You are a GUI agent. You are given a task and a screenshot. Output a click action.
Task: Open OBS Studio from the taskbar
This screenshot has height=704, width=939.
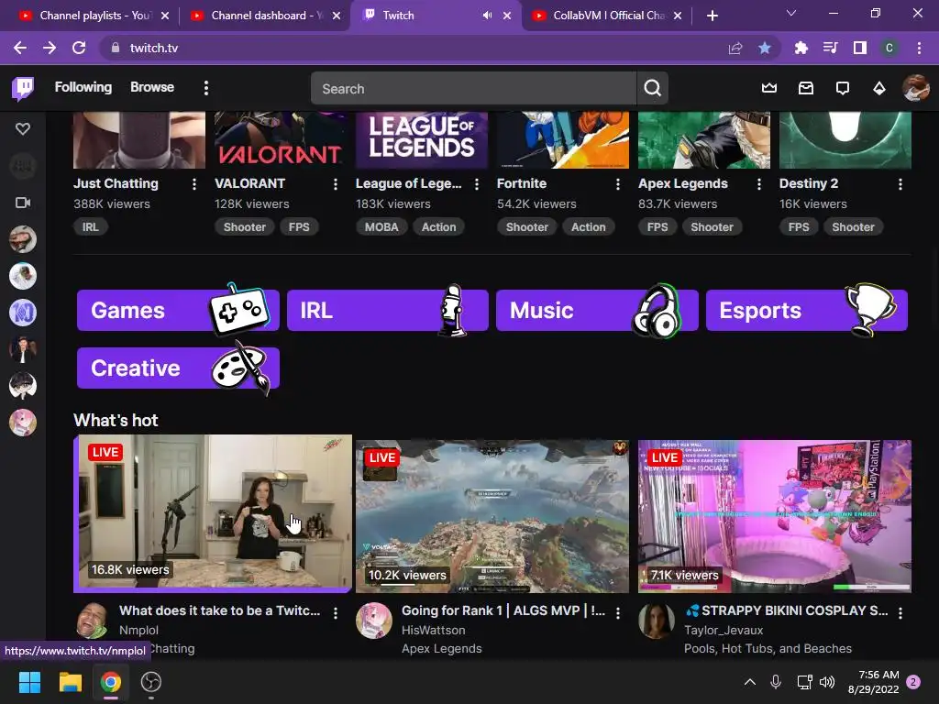[151, 682]
